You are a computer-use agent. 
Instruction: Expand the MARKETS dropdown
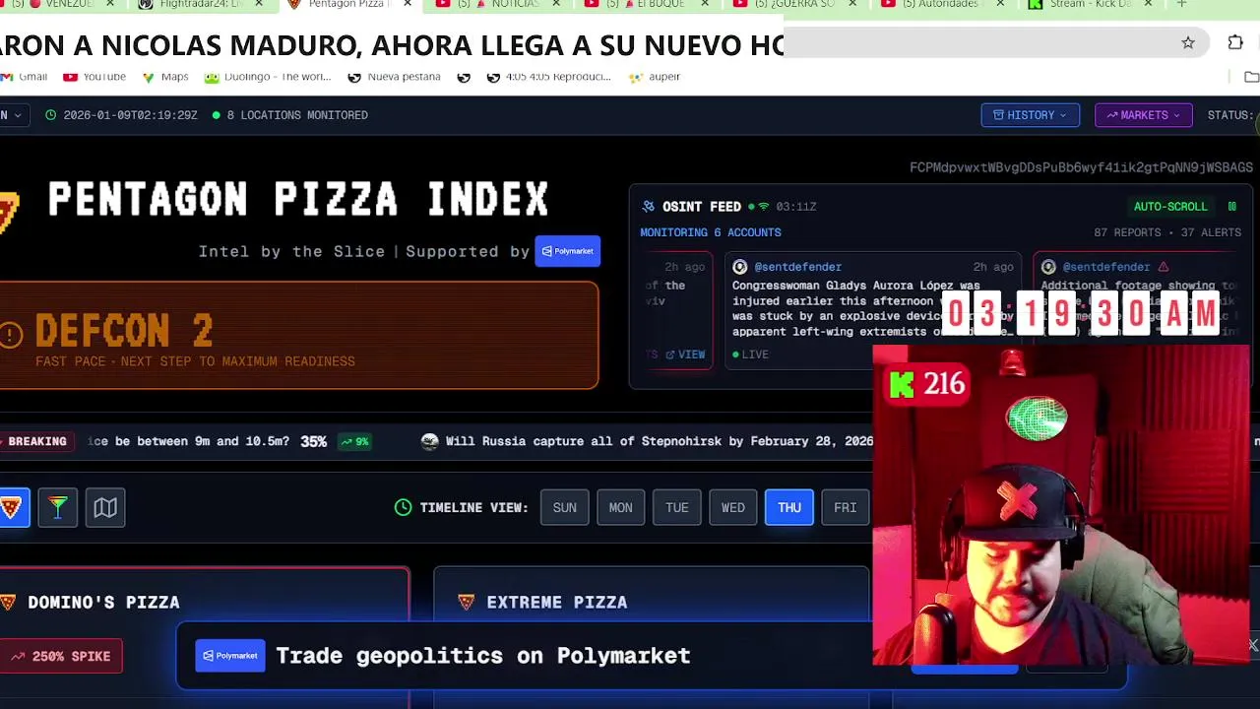click(x=1143, y=115)
